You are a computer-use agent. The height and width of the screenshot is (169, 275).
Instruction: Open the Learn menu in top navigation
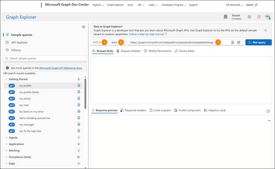pyautogui.click(x=153, y=5)
